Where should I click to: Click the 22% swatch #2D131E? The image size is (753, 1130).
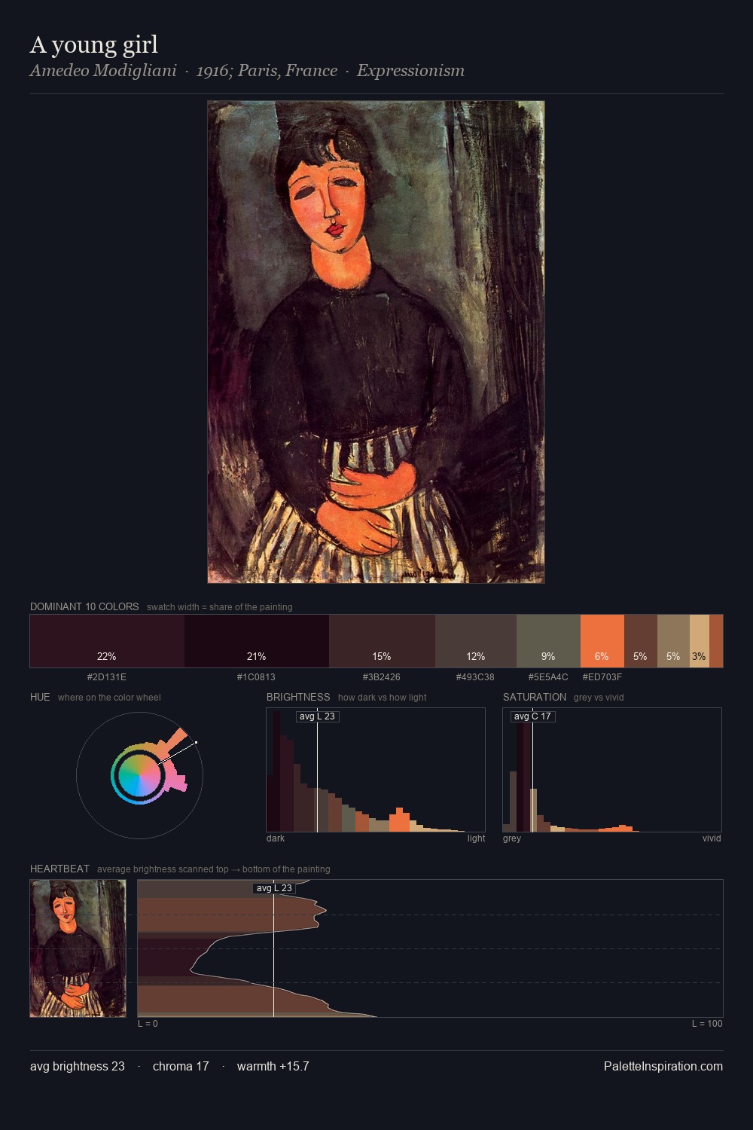tap(107, 641)
